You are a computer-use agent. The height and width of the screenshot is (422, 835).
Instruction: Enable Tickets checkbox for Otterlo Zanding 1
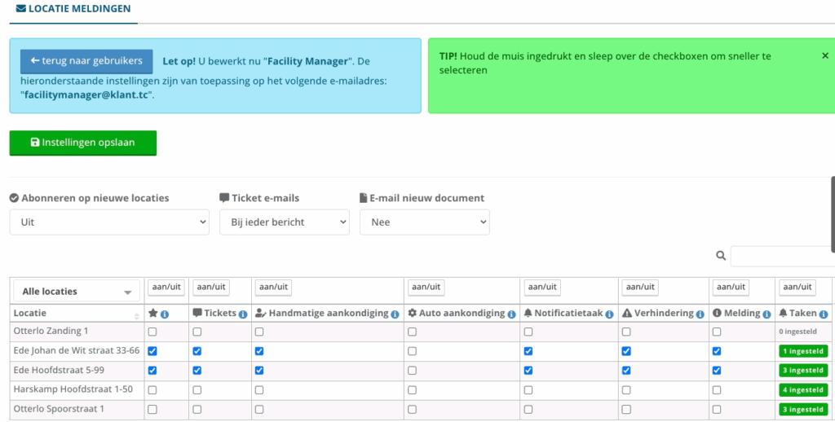[x=197, y=332]
